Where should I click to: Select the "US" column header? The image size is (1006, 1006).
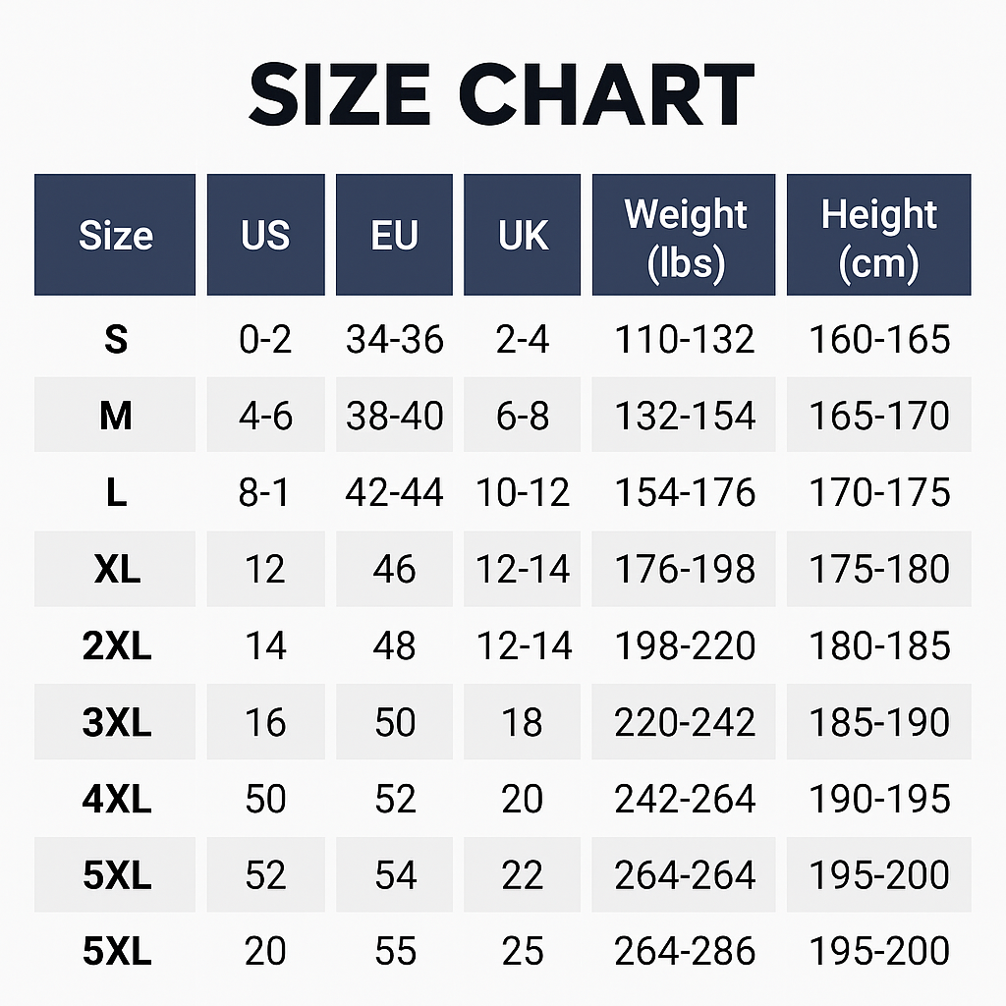pyautogui.click(x=265, y=236)
